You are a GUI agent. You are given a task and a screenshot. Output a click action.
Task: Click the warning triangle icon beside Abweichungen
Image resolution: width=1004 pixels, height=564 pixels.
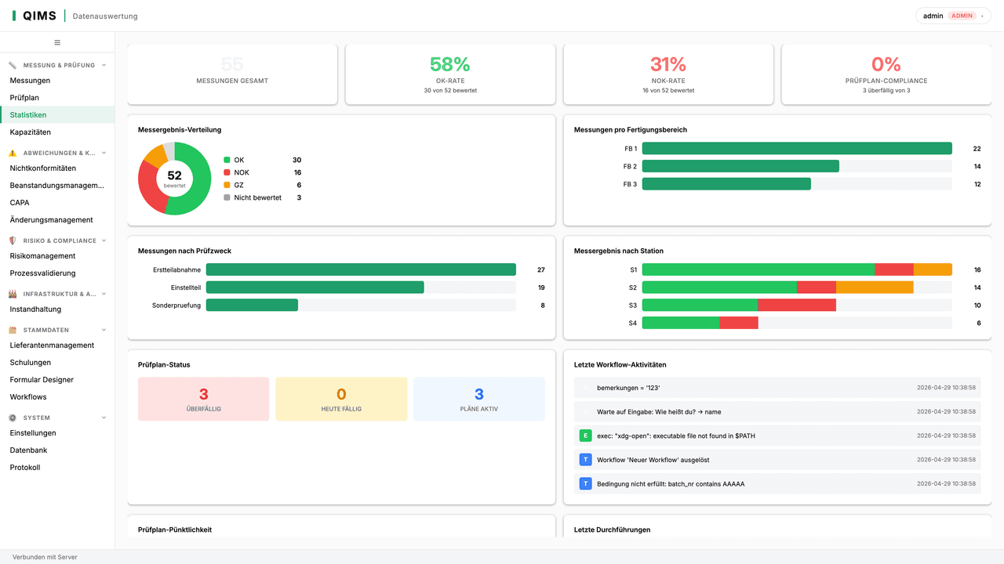click(13, 153)
